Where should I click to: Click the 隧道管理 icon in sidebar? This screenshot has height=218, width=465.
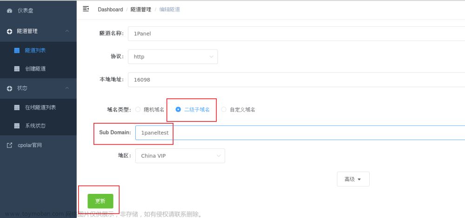point(9,31)
